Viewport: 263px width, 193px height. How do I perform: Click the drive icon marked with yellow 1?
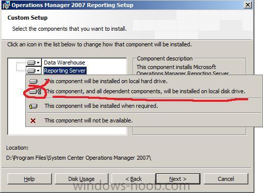tap(33, 106)
